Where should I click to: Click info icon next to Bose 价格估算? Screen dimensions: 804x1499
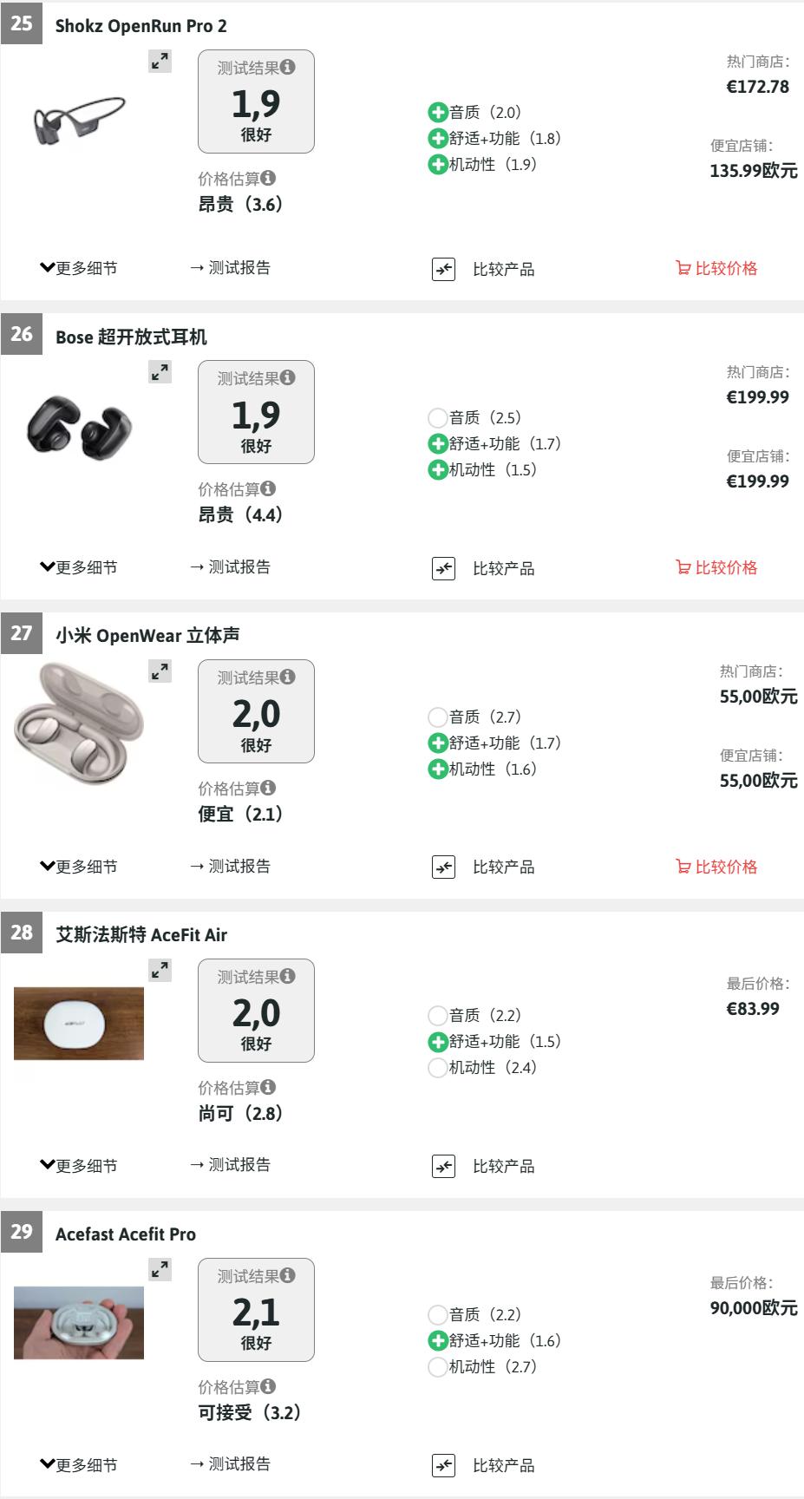(268, 488)
